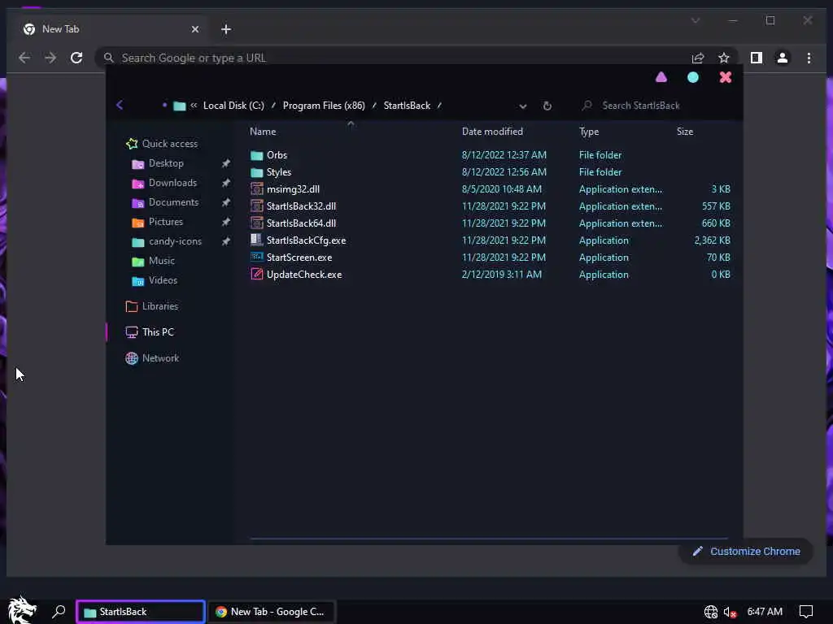Select the StartIsBack64.dll file icon

[x=256, y=223]
